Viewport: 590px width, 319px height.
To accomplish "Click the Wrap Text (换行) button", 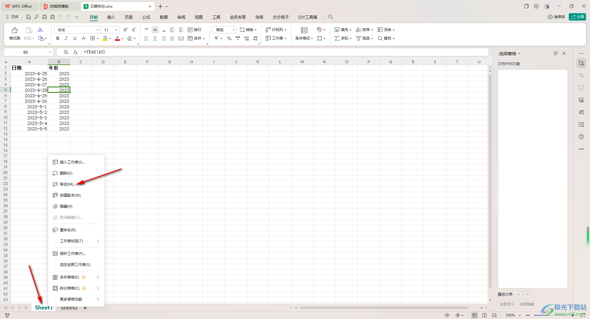I will click(x=195, y=30).
